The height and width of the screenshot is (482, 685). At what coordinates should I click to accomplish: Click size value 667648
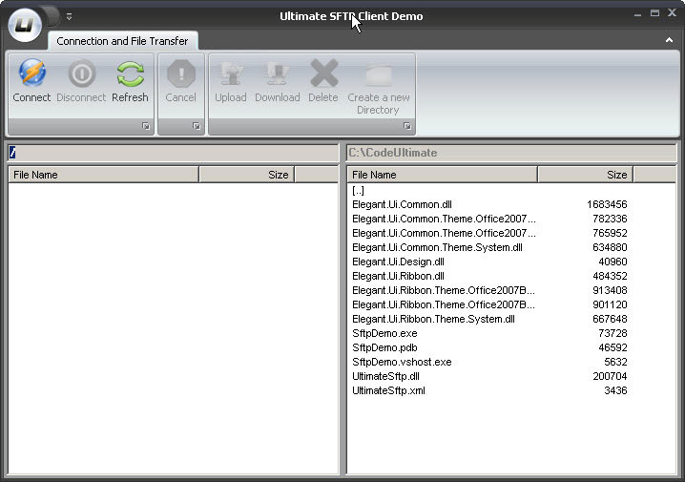coord(610,319)
